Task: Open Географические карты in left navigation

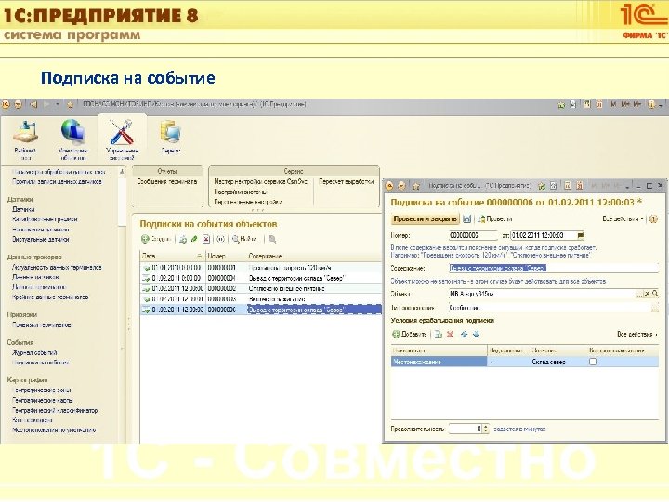Action: coord(42,401)
